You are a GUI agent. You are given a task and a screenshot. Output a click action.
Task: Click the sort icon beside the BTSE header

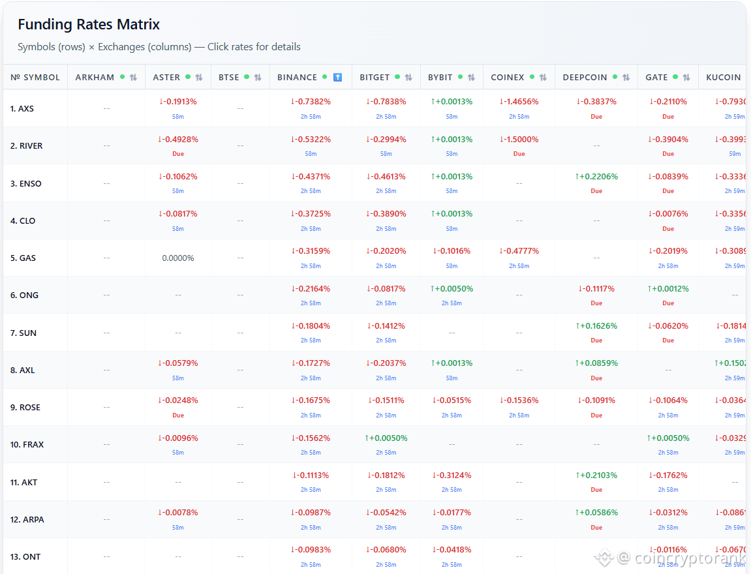coord(258,77)
